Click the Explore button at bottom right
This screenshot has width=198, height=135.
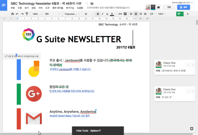tap(191, 129)
